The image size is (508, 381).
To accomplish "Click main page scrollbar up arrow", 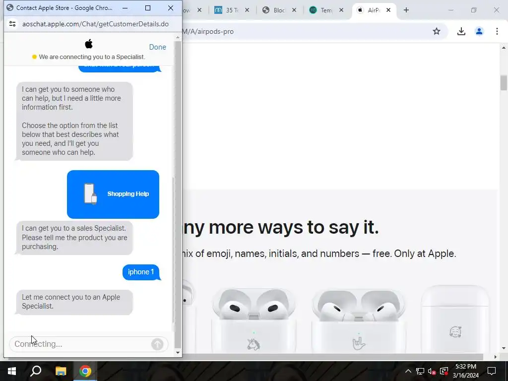I will [504, 48].
